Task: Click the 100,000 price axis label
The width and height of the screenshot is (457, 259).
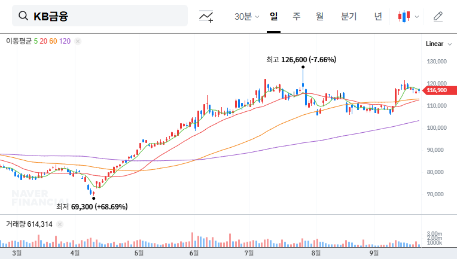Action: (437, 128)
